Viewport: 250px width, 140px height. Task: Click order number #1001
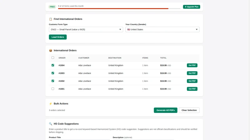pyautogui.click(x=62, y=89)
